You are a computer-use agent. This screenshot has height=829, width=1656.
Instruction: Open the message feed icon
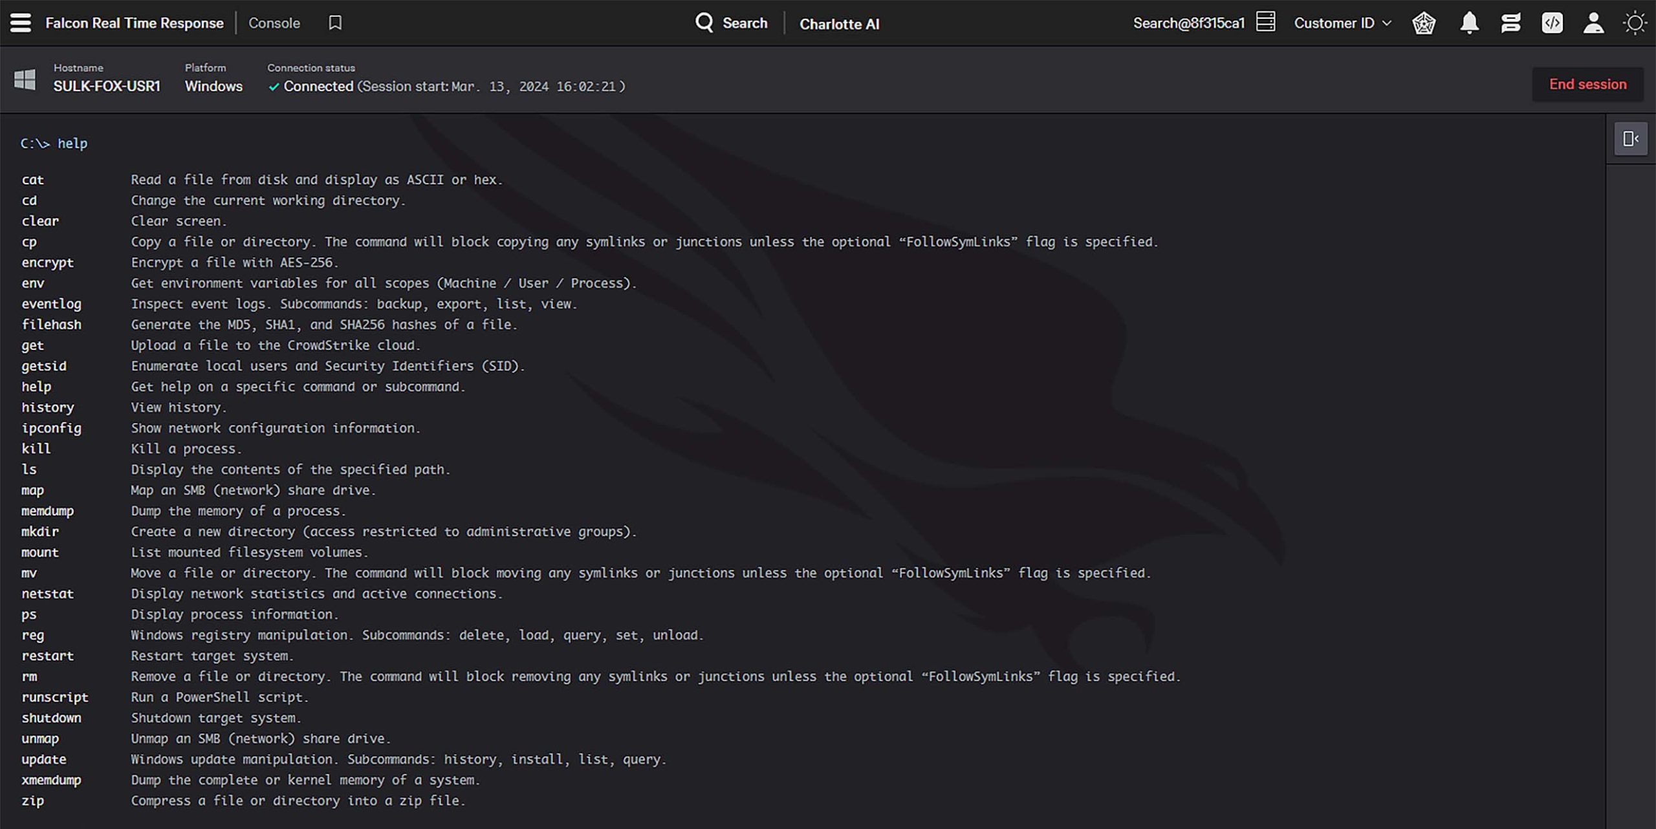point(1510,23)
